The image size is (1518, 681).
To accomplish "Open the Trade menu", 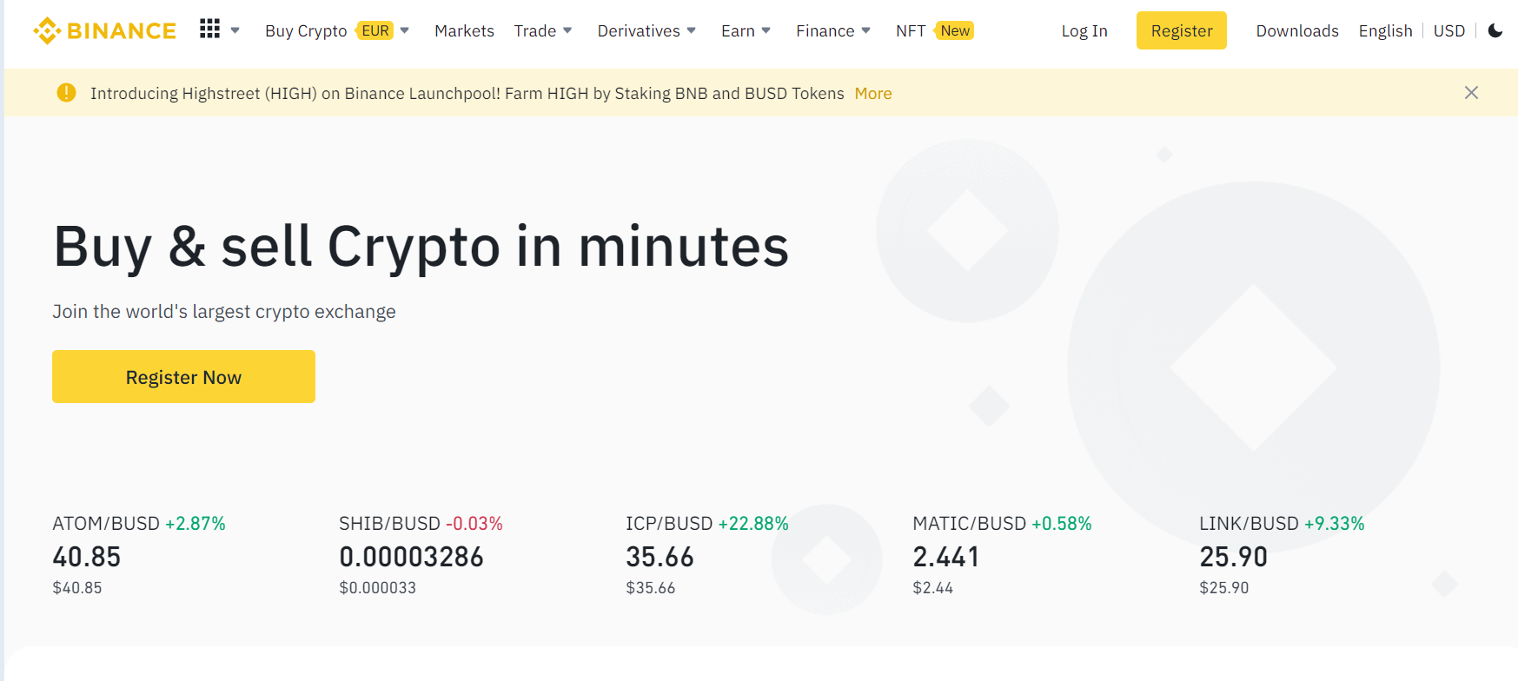I will 534,31.
